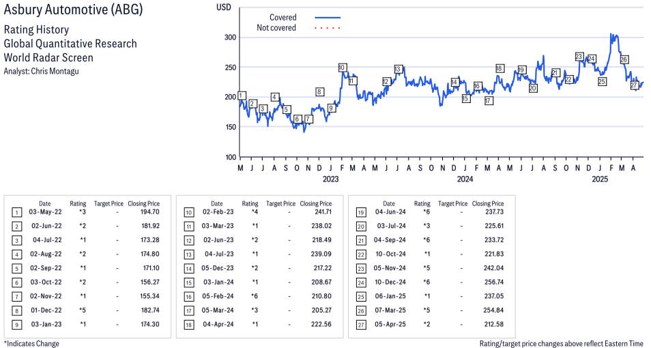Click row number box 22 in the third table
Screen dimensions: 651x348
click(x=361, y=255)
